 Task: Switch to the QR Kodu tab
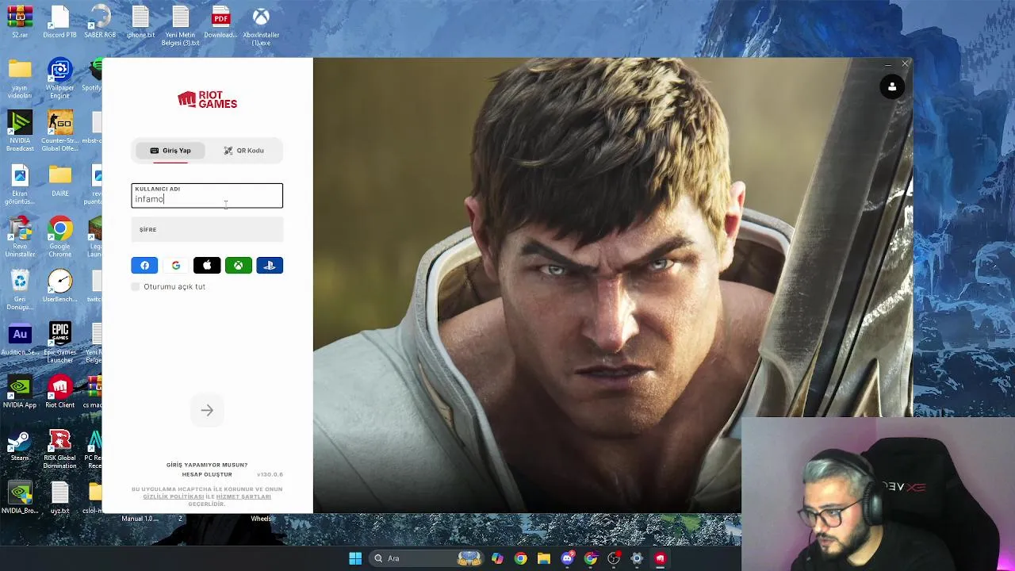point(243,151)
